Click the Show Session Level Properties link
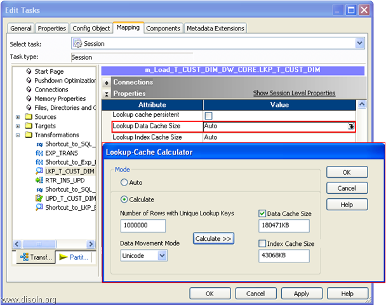386x305 pixels. click(x=294, y=93)
